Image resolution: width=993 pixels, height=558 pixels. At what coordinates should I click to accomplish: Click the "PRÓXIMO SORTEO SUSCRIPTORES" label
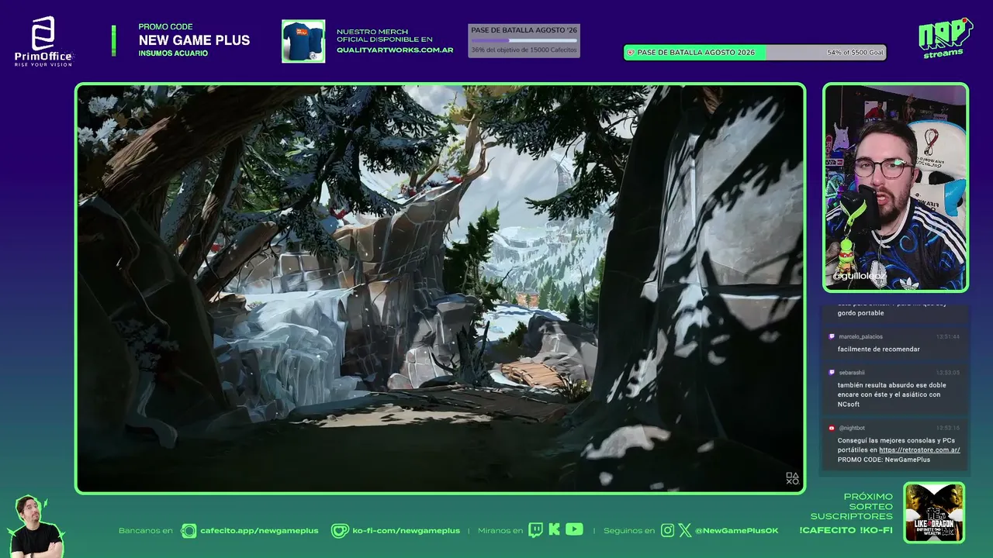click(x=851, y=506)
